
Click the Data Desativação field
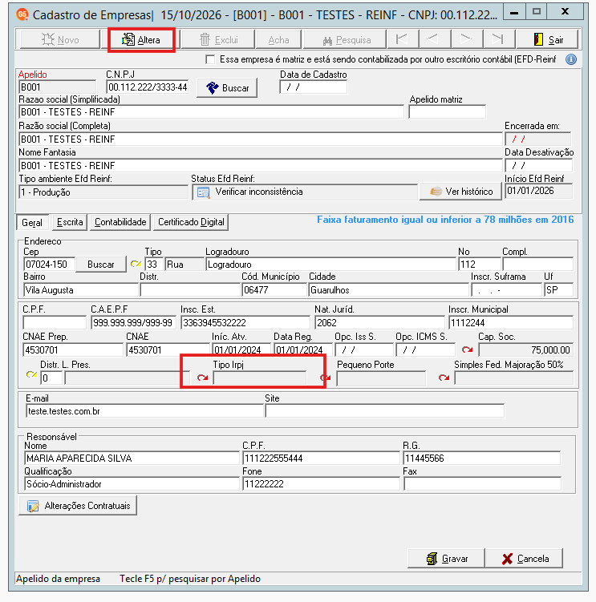coord(538,165)
